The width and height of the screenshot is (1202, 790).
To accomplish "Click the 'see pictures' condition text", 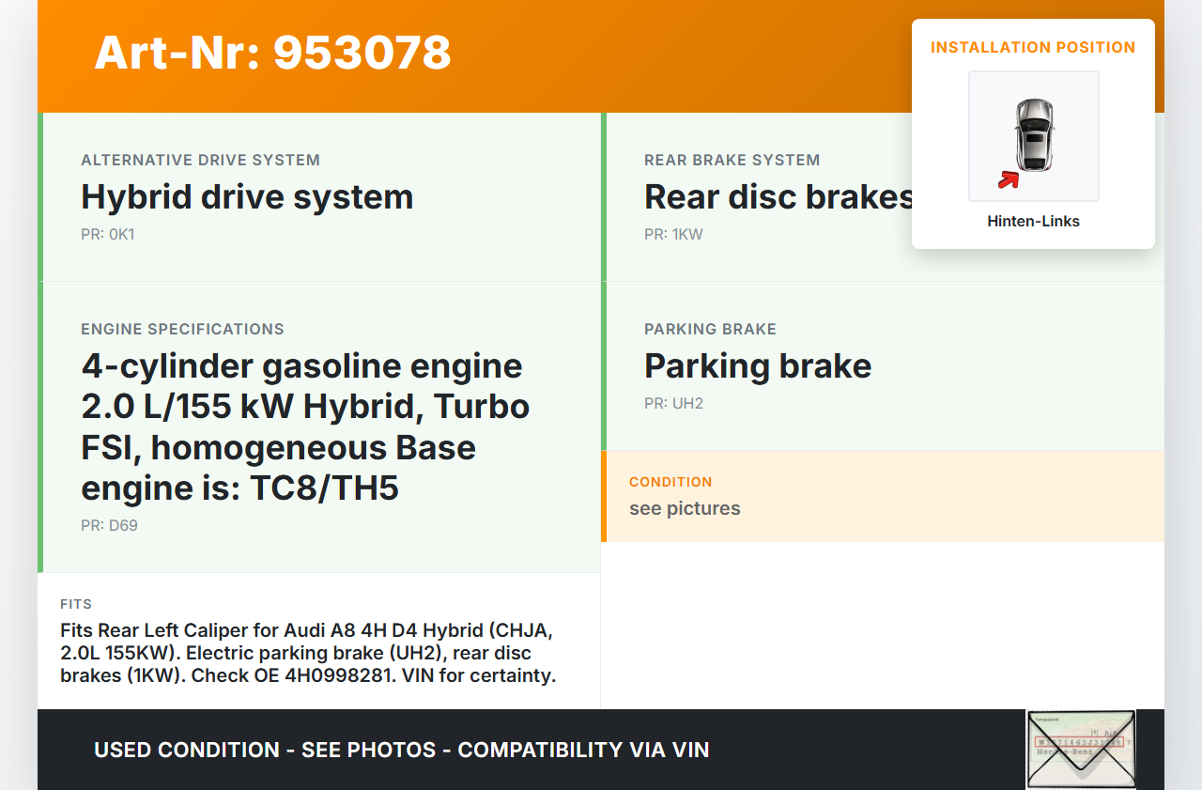I will [x=685, y=509].
